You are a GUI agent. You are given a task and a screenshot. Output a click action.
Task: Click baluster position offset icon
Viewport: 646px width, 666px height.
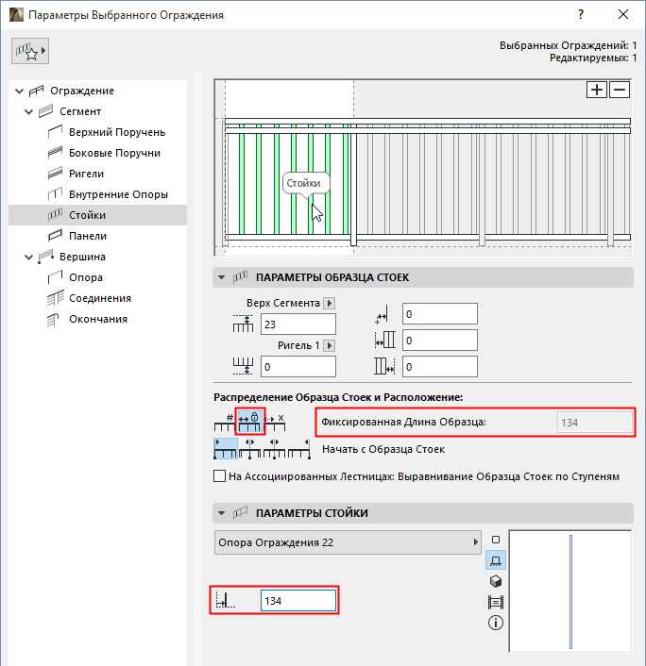(x=226, y=600)
